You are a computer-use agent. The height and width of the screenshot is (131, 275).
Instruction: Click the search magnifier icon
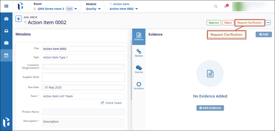pyautogui.click(x=216, y=6)
